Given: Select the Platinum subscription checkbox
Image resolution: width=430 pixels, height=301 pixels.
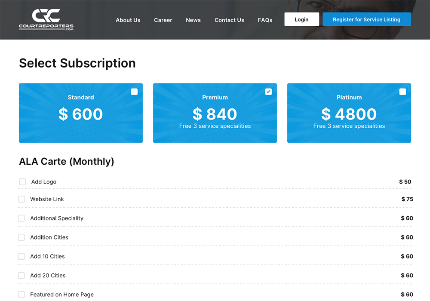Looking at the screenshot, I should 402,92.
